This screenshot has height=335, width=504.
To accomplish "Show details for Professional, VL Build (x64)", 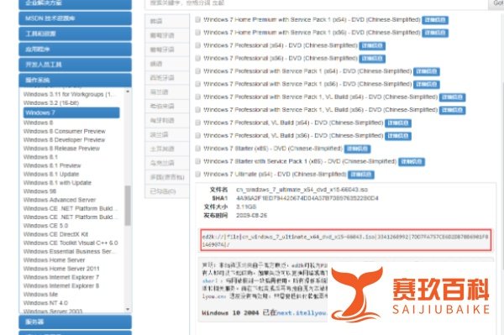I will click(x=398, y=123).
